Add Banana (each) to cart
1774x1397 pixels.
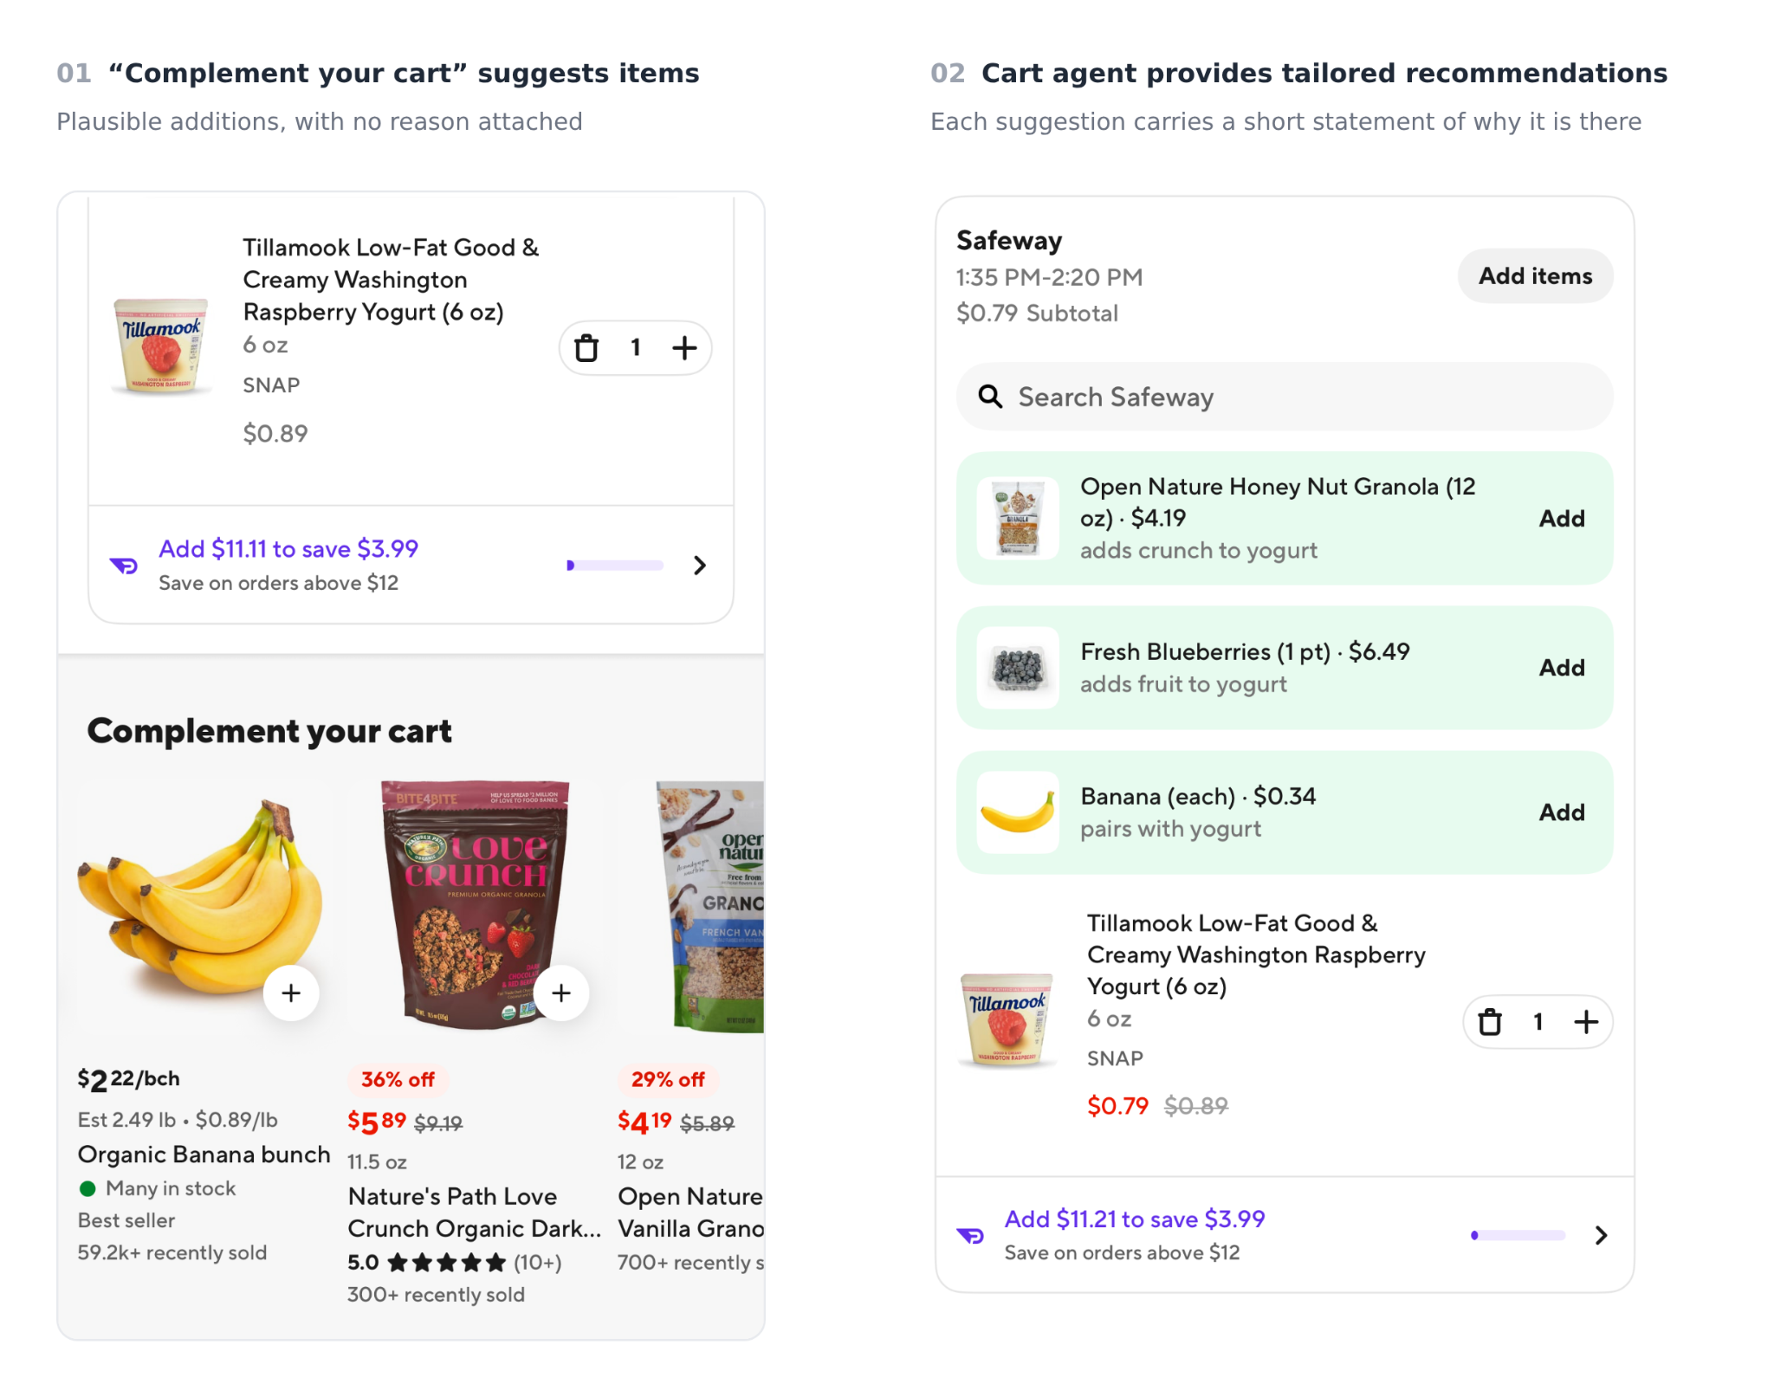1562,812
